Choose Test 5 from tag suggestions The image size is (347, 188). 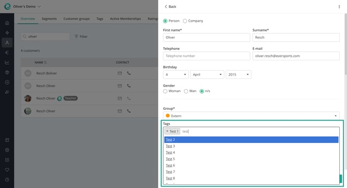(251, 159)
